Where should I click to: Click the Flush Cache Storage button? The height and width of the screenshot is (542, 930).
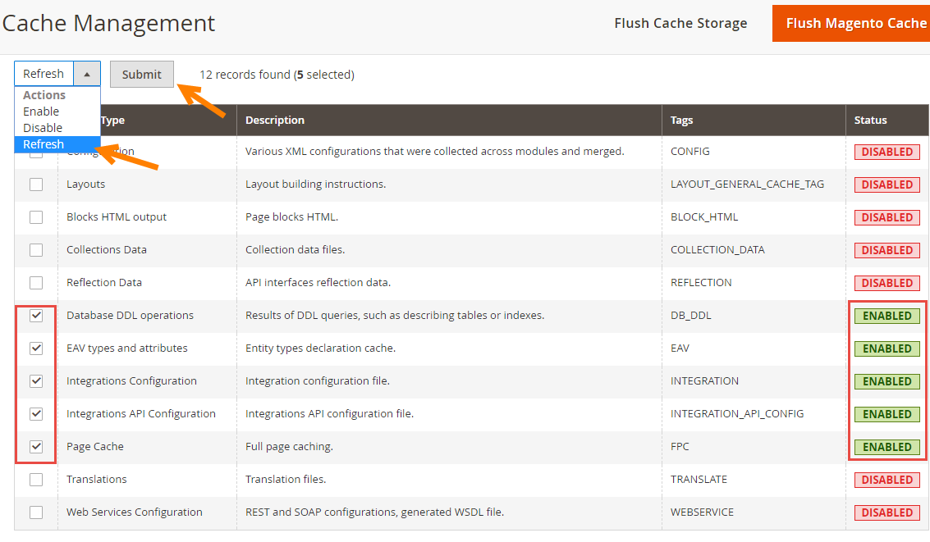(680, 23)
